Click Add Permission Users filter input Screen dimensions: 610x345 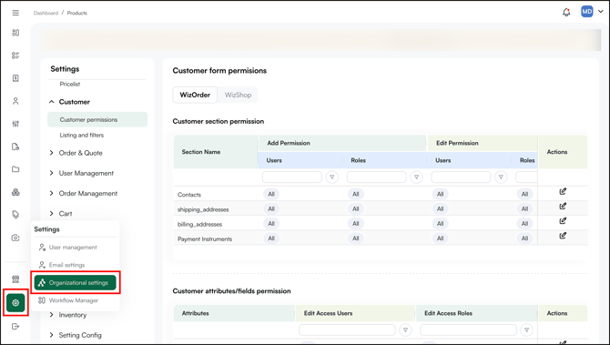[x=291, y=177]
